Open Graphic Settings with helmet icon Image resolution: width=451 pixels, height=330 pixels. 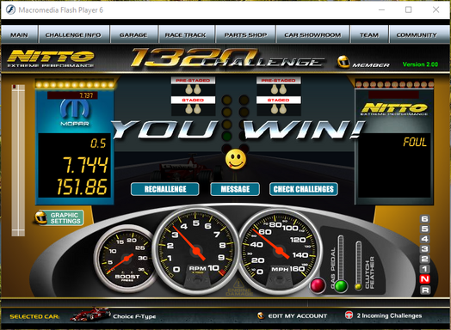pos(59,217)
